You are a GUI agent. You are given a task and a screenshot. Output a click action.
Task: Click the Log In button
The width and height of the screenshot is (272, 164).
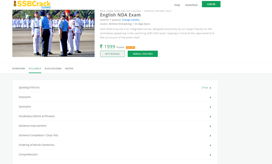coord(211,4)
